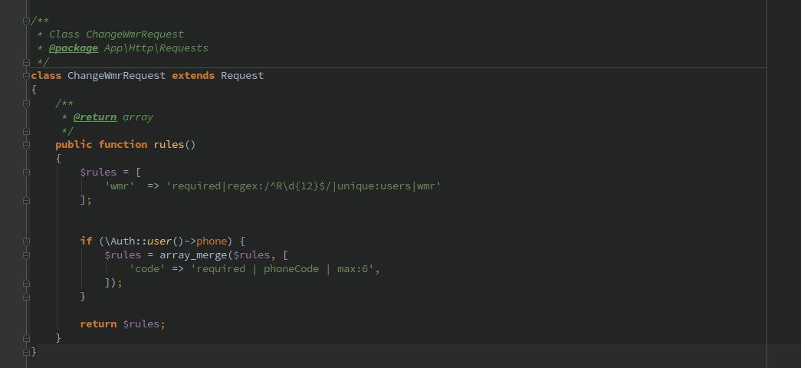The image size is (801, 368).
Task: Click the extends keyword
Action: (193, 75)
